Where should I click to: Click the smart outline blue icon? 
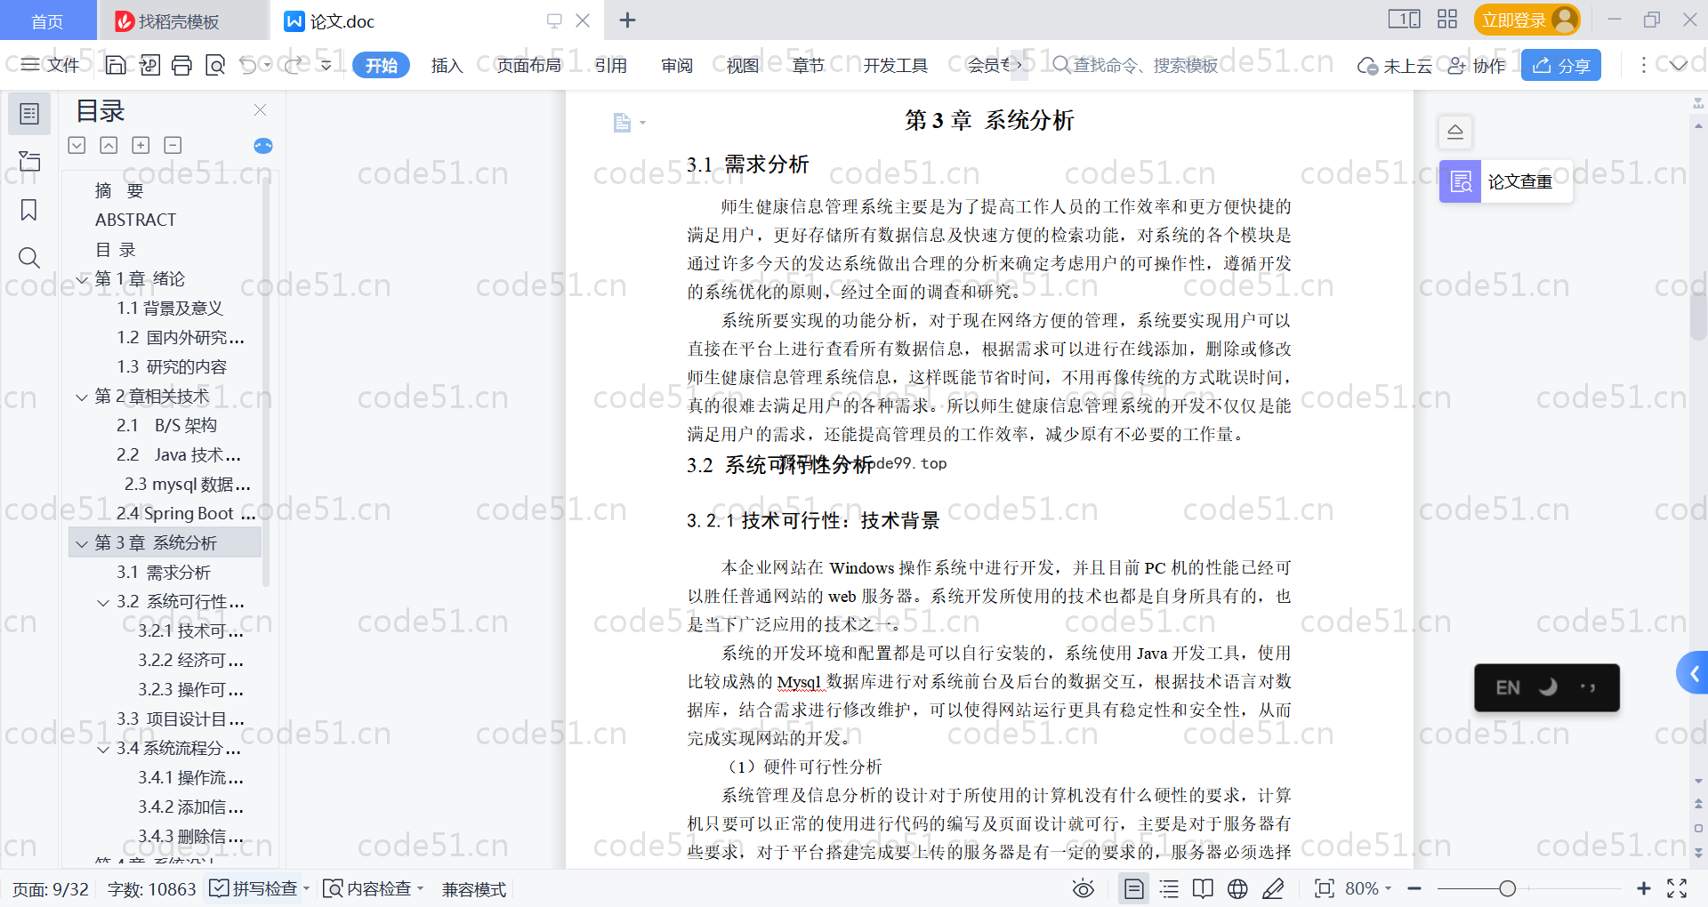pyautogui.click(x=263, y=146)
